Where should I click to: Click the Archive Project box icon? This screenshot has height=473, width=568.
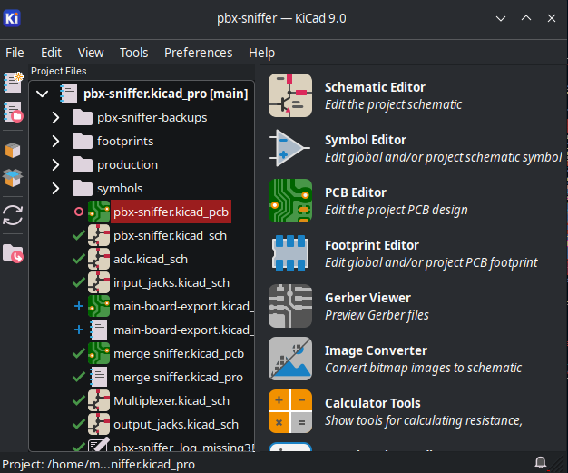[x=13, y=150]
